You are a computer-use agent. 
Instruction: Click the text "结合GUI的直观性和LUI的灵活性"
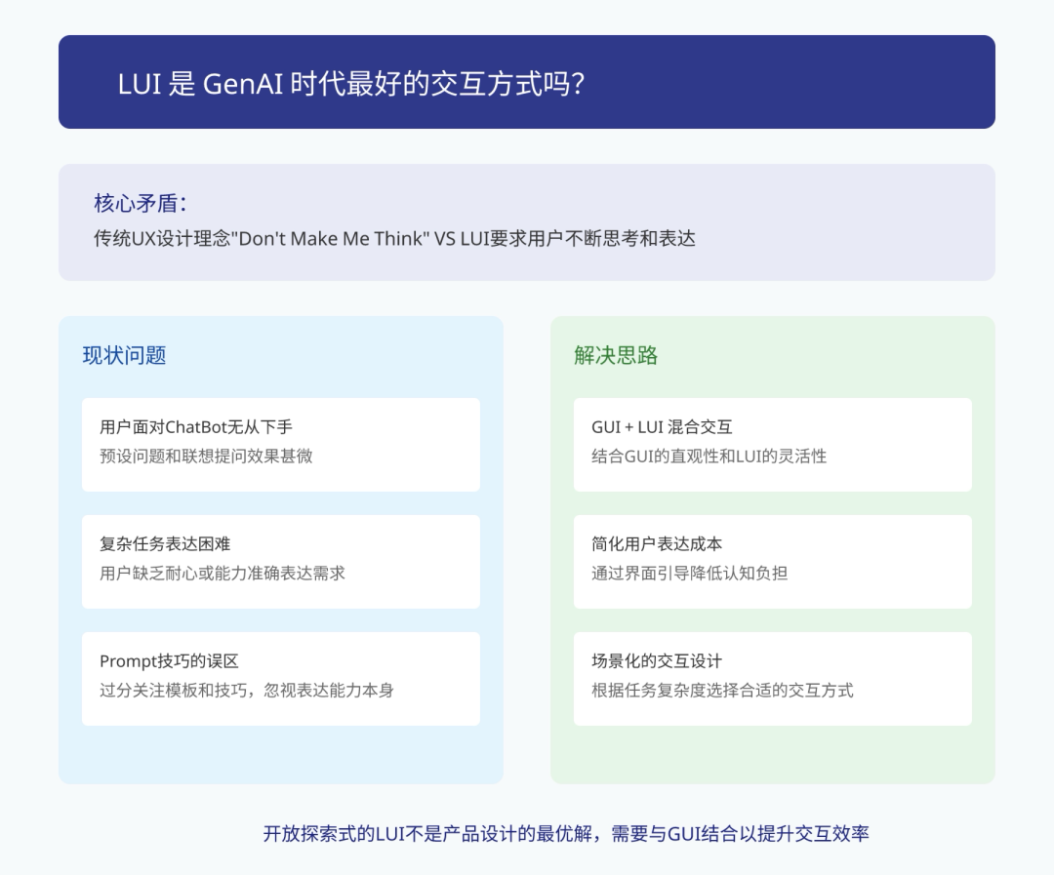tap(709, 457)
